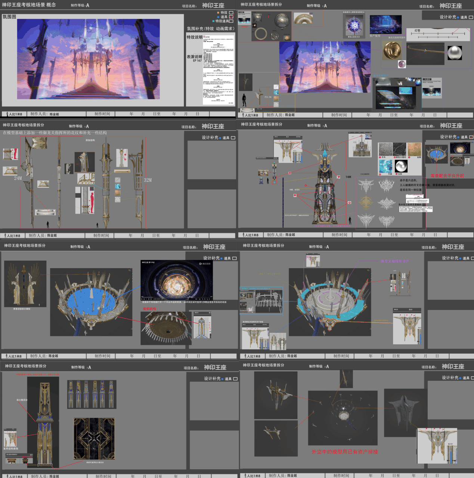
Task: Click the red 需要配合平台升起 note
Action: 447,176
